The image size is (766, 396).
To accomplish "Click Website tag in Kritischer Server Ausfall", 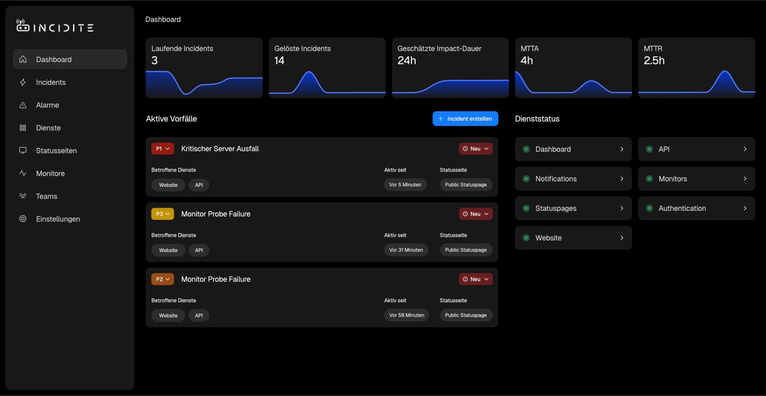I will click(168, 185).
